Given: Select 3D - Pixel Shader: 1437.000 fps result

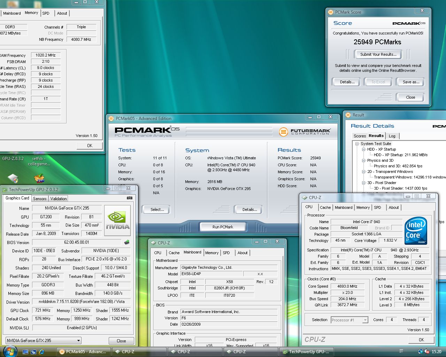Looking at the screenshot, I should (x=400, y=188).
